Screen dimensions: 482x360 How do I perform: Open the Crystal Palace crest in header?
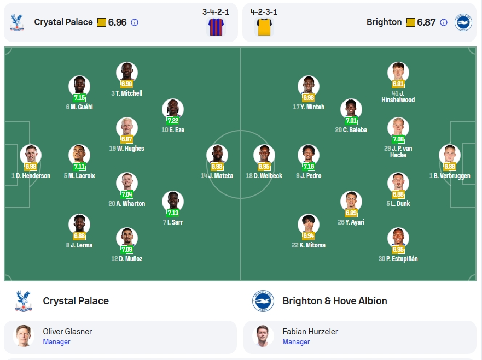tap(17, 22)
